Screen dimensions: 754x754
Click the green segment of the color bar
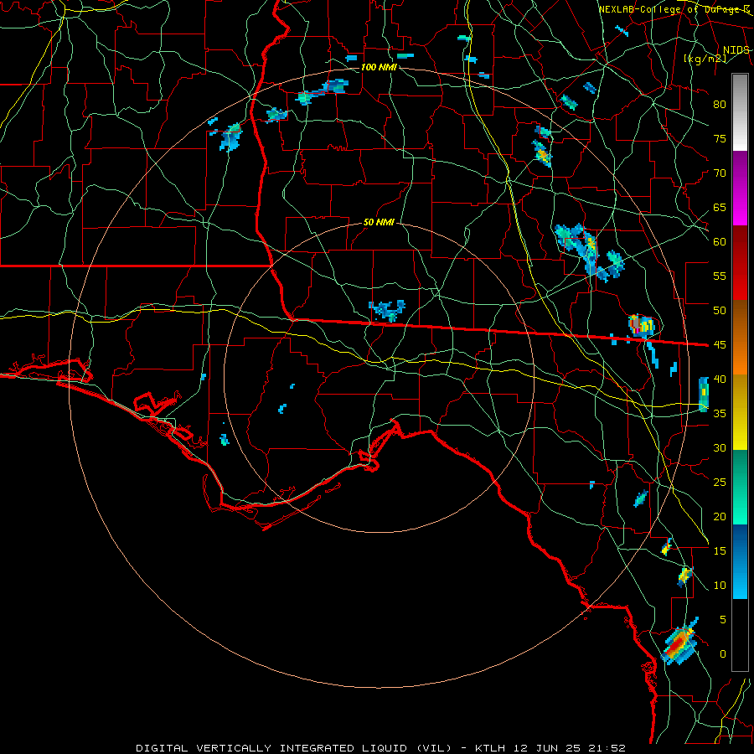740,487
